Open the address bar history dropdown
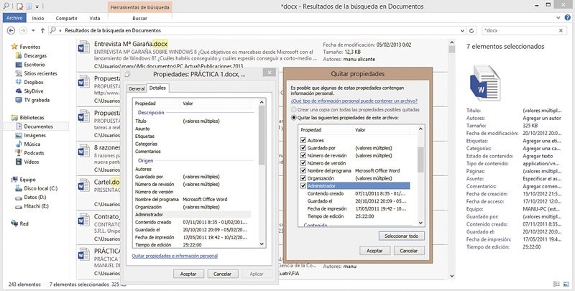 pyautogui.click(x=461, y=31)
